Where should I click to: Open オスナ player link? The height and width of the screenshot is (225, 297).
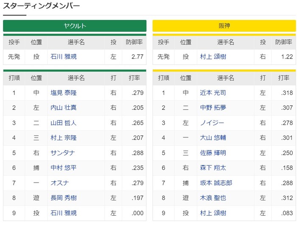coord(57,183)
